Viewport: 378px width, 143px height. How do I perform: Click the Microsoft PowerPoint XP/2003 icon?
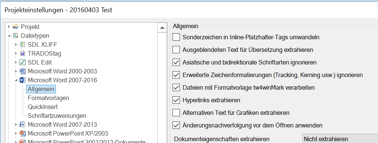pos(23,133)
